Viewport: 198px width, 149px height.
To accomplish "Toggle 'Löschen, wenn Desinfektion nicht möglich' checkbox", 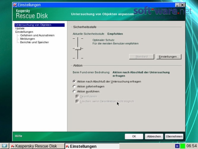I will tap(77, 101).
